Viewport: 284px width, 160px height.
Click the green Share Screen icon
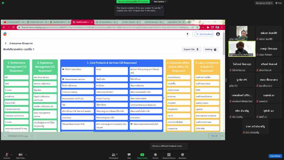(142, 155)
